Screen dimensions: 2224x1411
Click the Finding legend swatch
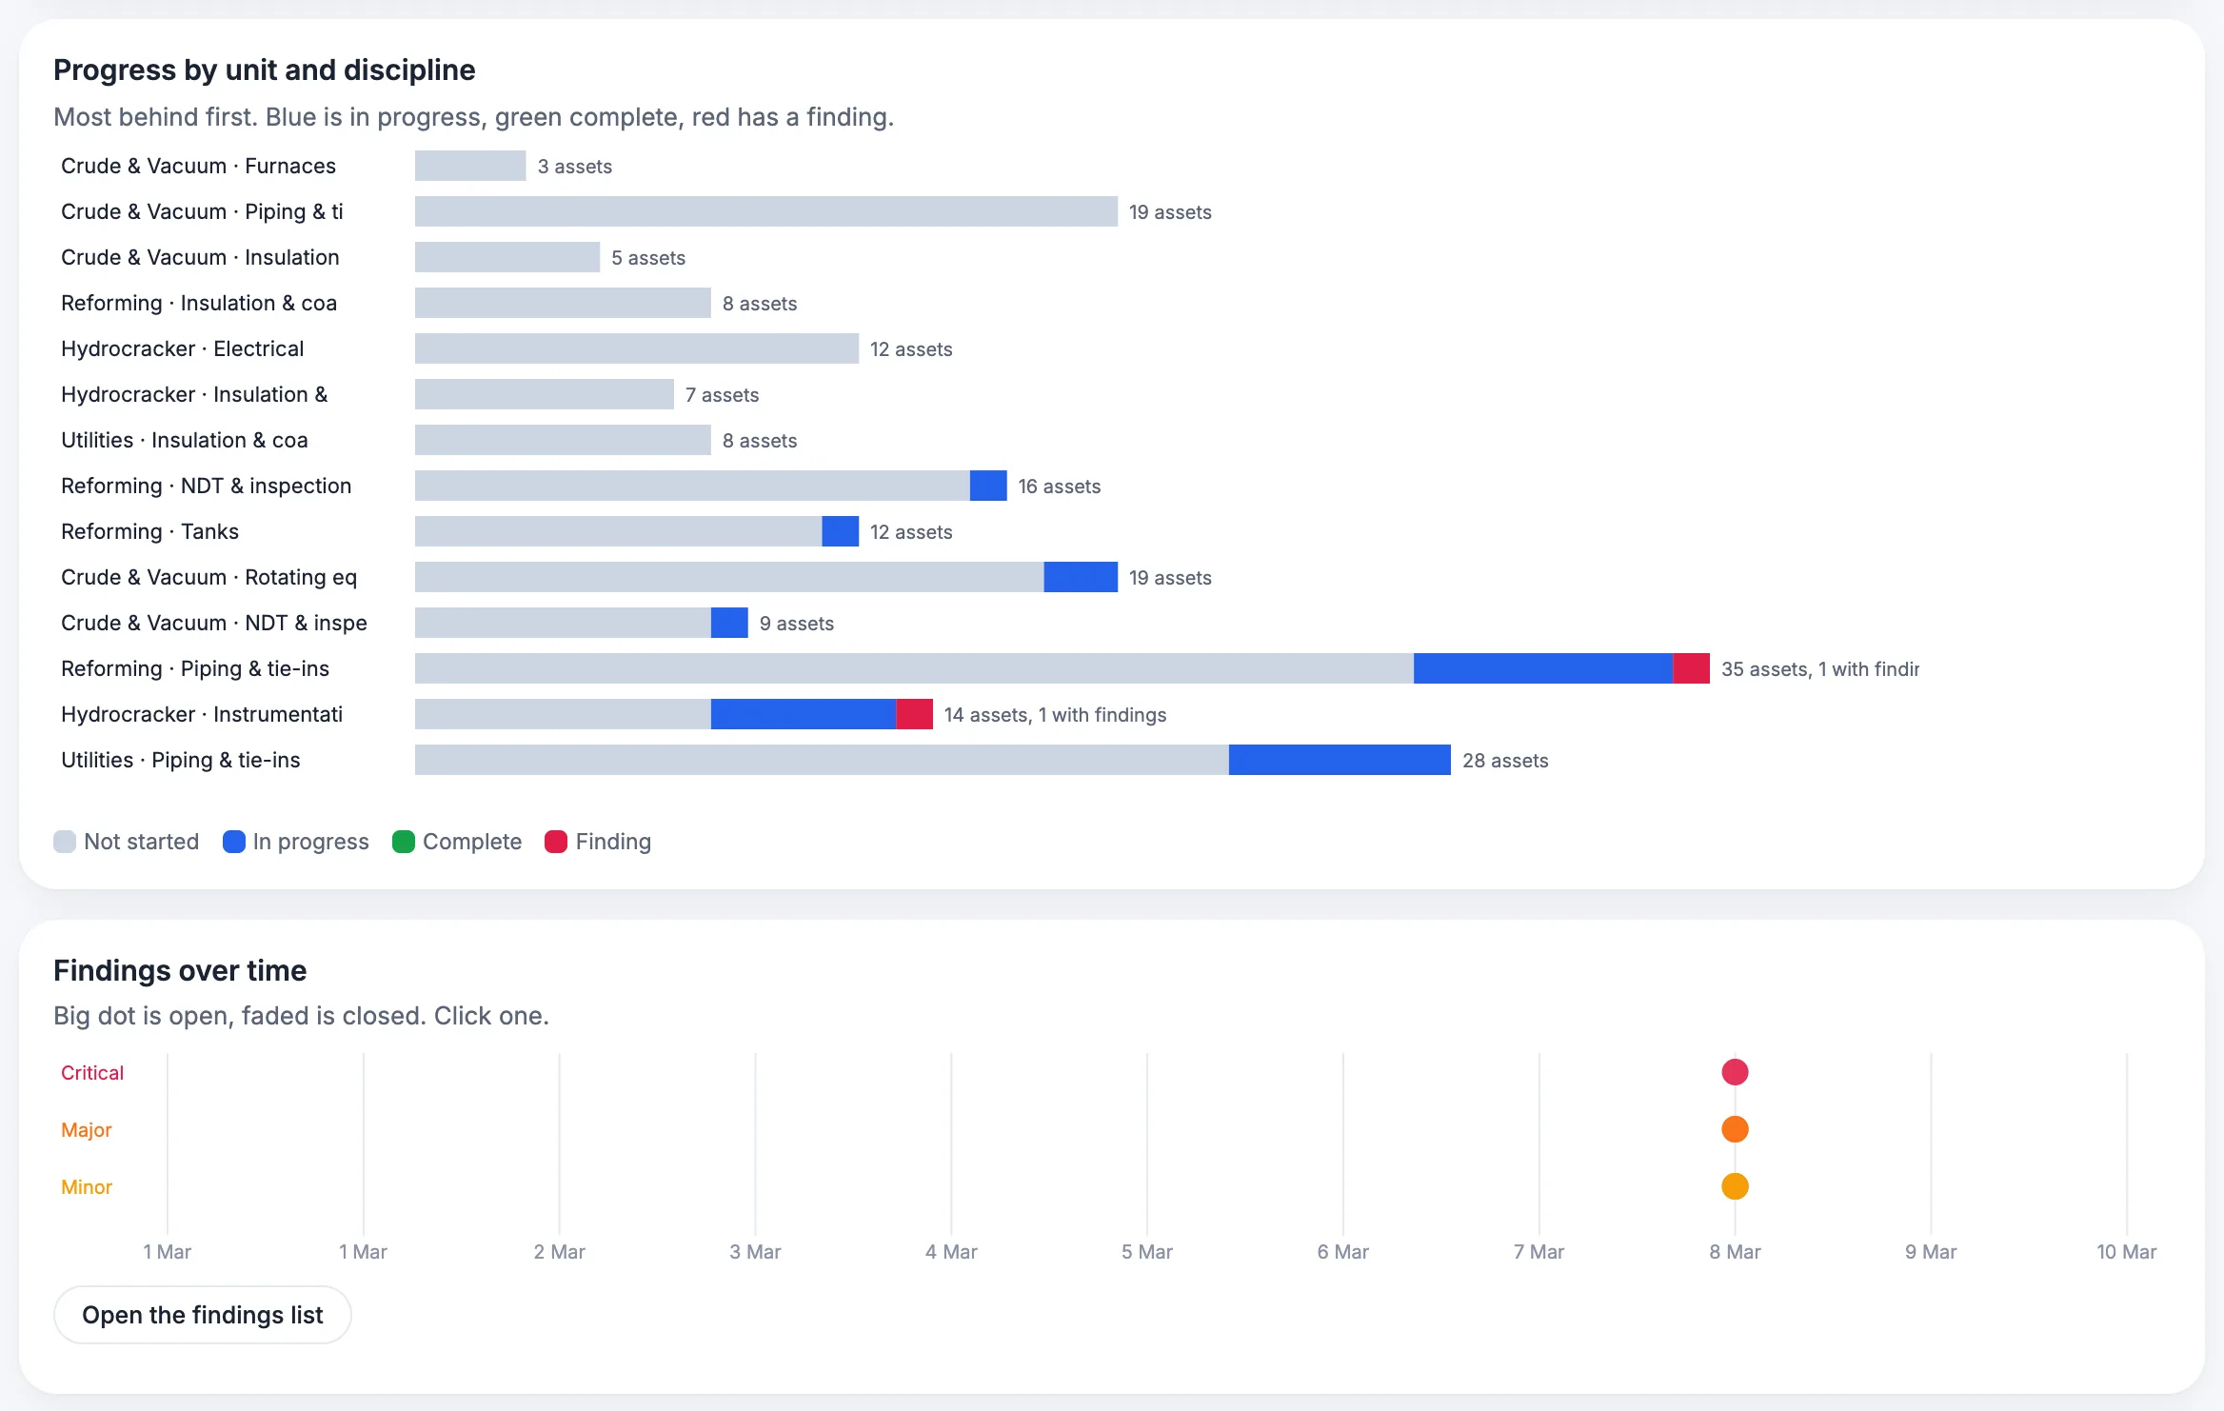556,842
